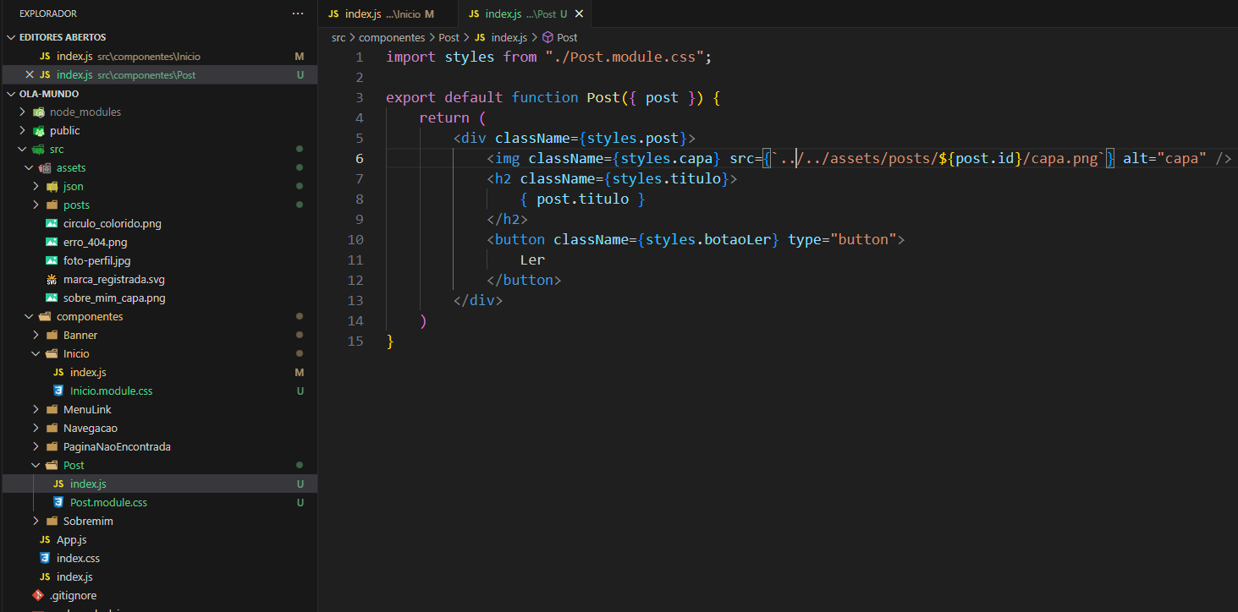The width and height of the screenshot is (1238, 612).
Task: Expand the posts folder chevron
Action: tap(36, 205)
